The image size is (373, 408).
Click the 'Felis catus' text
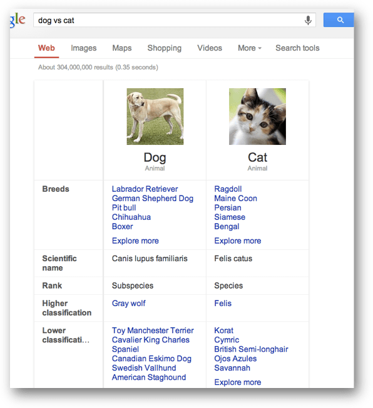(233, 259)
